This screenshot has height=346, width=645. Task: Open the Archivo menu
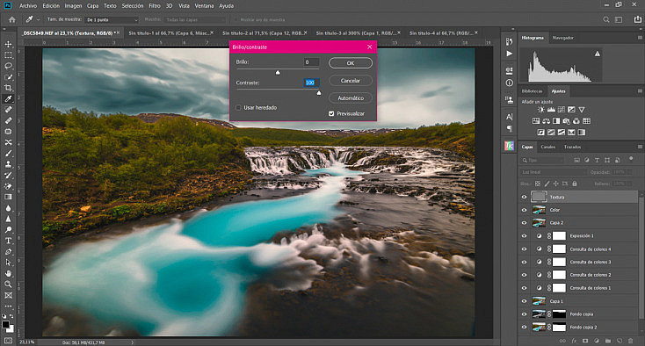point(28,6)
